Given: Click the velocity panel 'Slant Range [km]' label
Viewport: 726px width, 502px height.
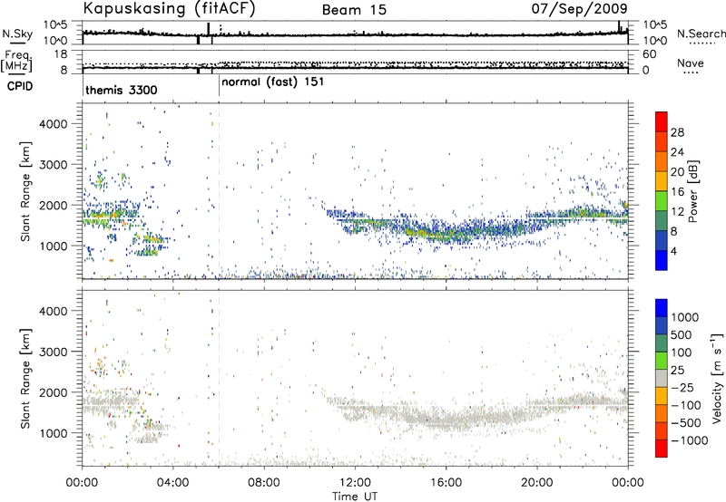Looking at the screenshot, I should point(26,378).
